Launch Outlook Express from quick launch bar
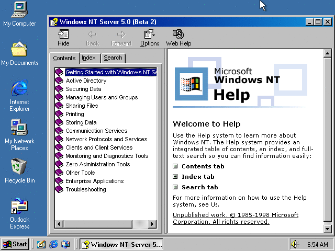 pyautogui.click(x=65, y=244)
